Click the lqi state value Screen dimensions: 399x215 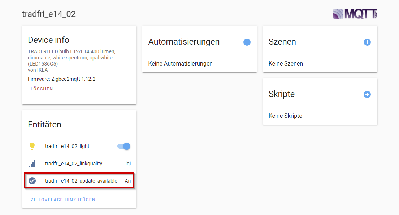[x=128, y=163]
